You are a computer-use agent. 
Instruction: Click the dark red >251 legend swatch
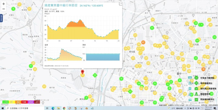(x=37, y=102)
